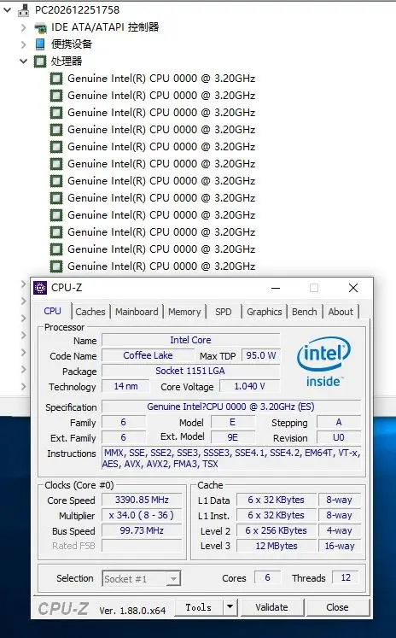Click the L1 Inst. 6 x 32 KBytes value

pyautogui.click(x=276, y=515)
